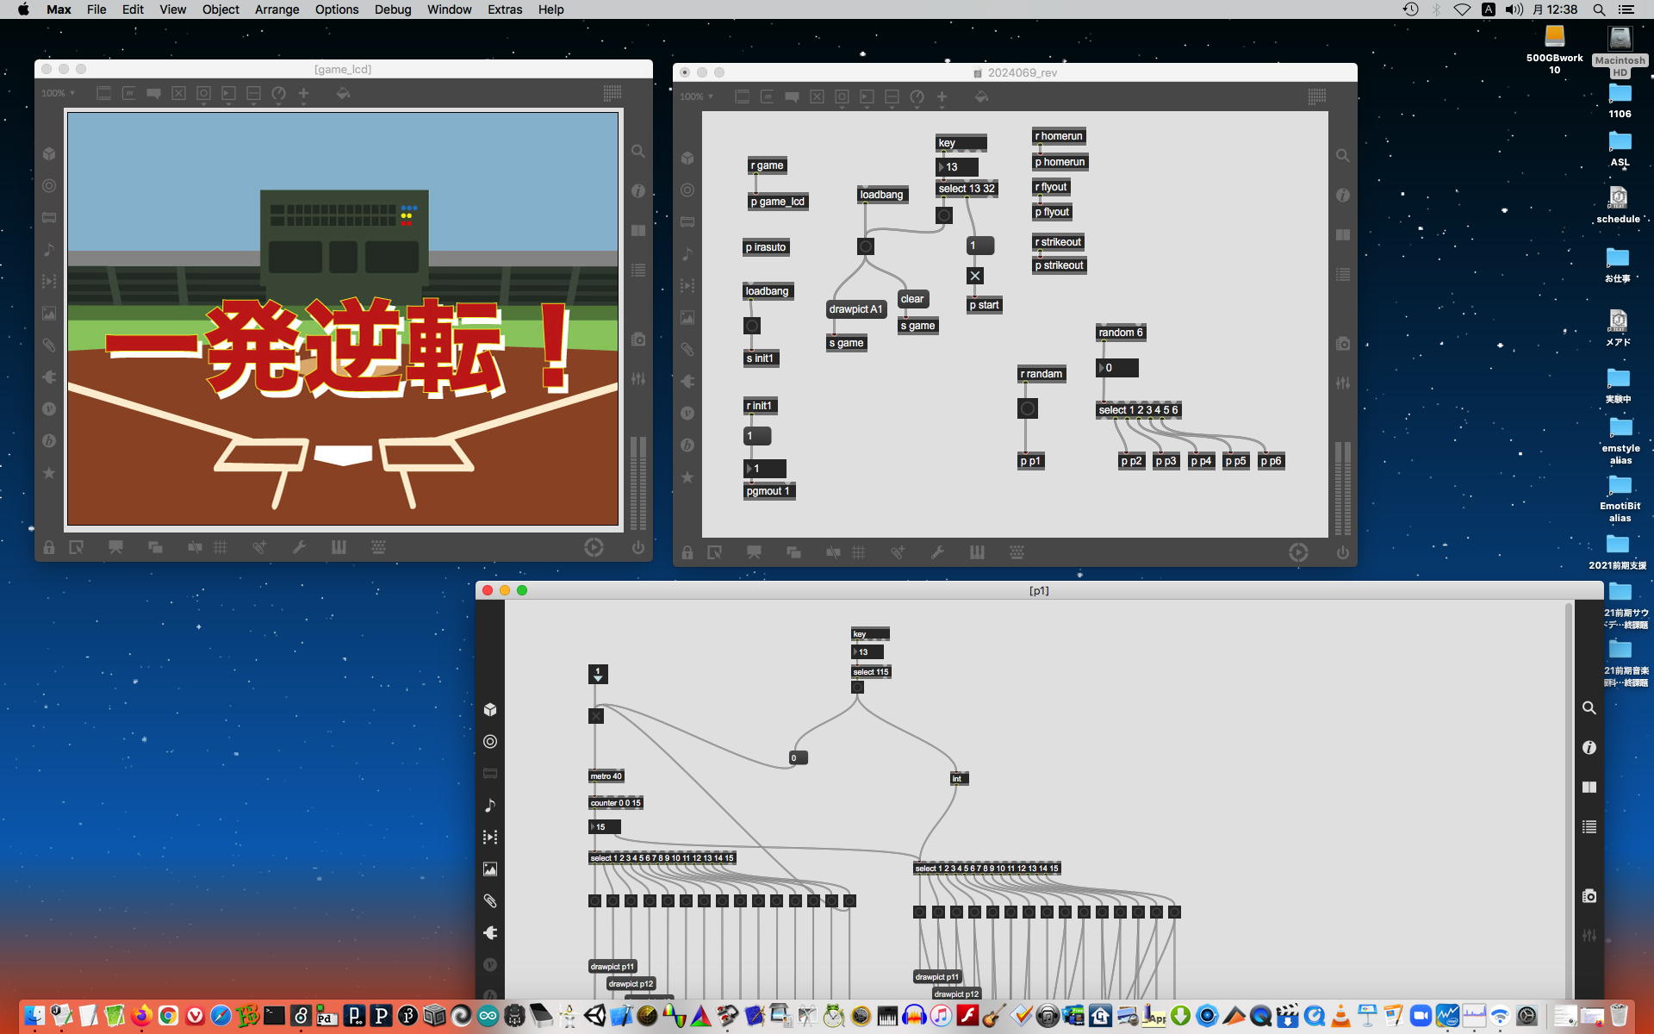Open the 100% zoom dropdown in game_lcd toolbar

[59, 93]
